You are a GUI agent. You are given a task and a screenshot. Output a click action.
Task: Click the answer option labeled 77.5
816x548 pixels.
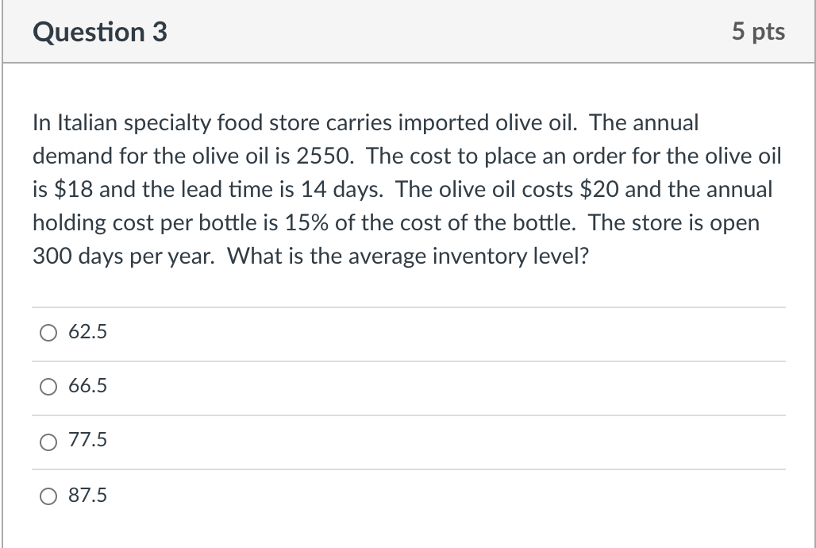pyautogui.click(x=89, y=442)
